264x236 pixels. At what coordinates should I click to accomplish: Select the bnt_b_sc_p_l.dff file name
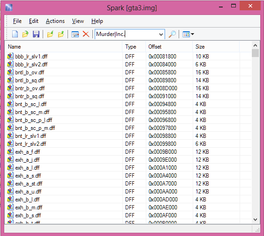[34, 120]
